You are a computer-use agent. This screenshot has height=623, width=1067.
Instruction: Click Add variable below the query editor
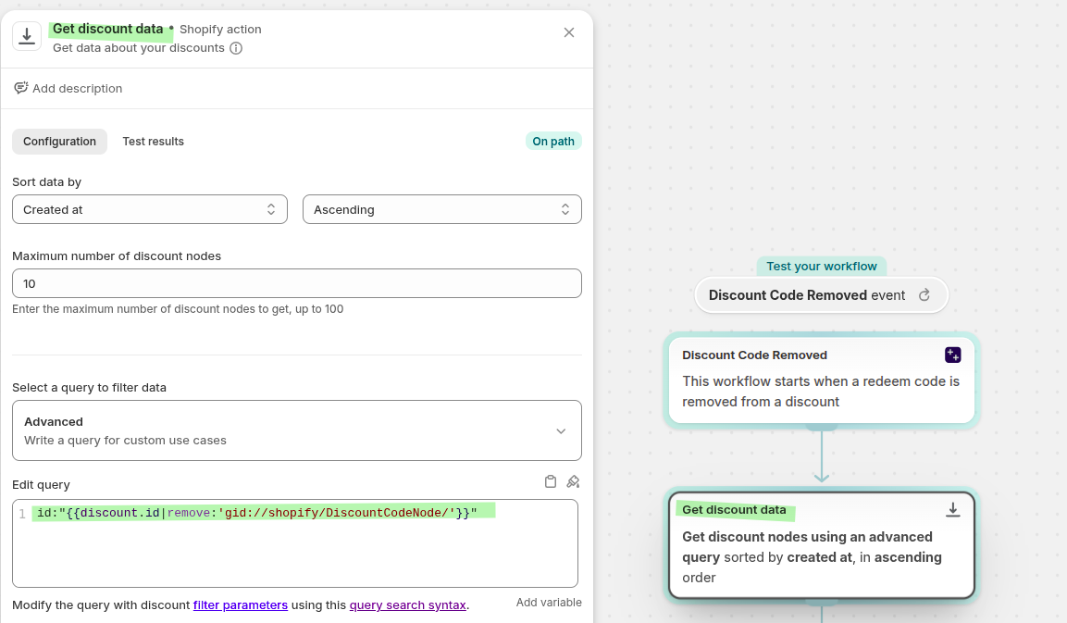point(549,603)
